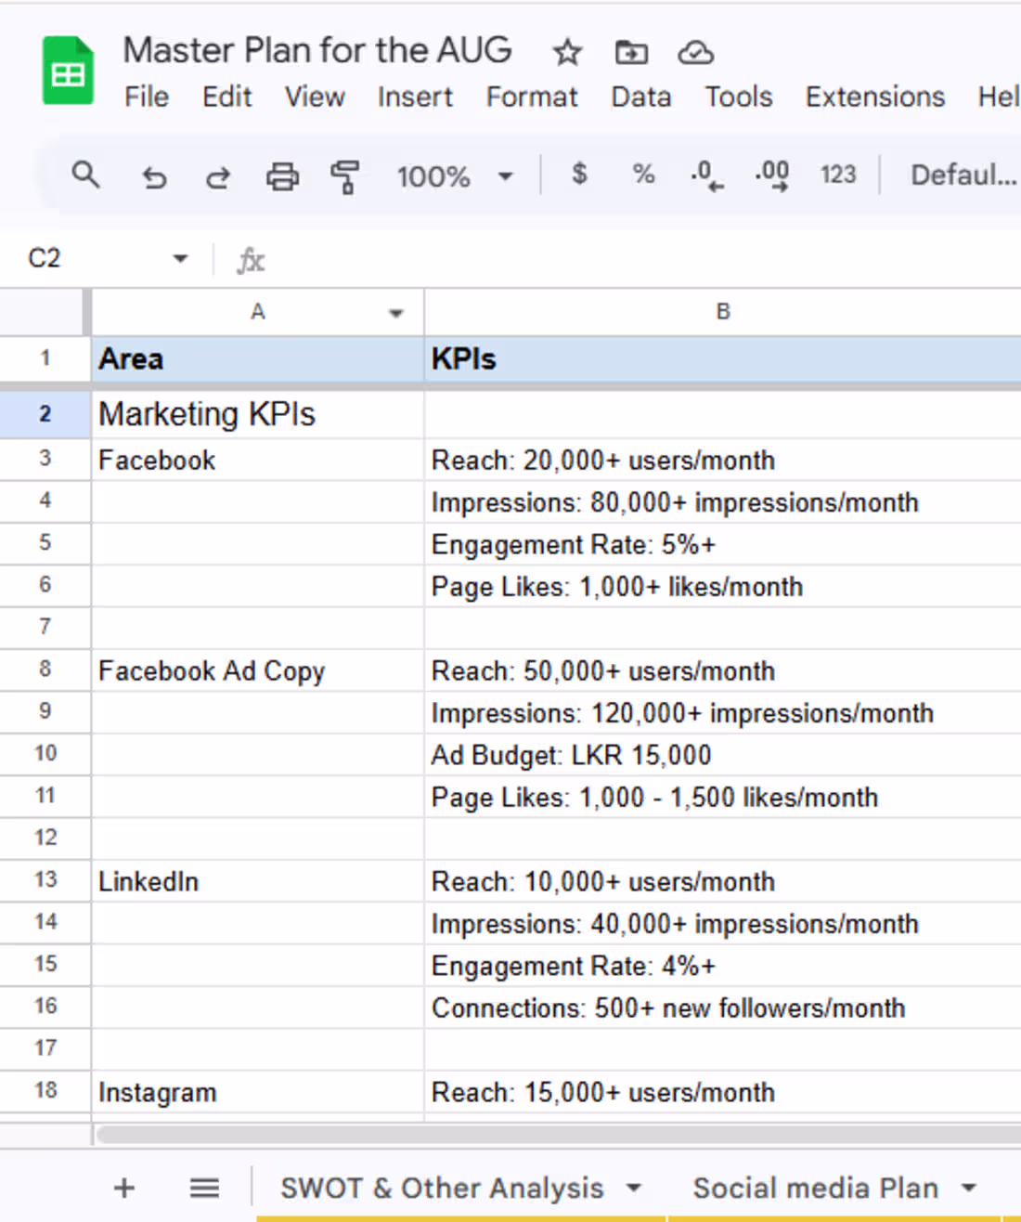Decrease decimal places
The width and height of the screenshot is (1021, 1222).
click(x=706, y=175)
